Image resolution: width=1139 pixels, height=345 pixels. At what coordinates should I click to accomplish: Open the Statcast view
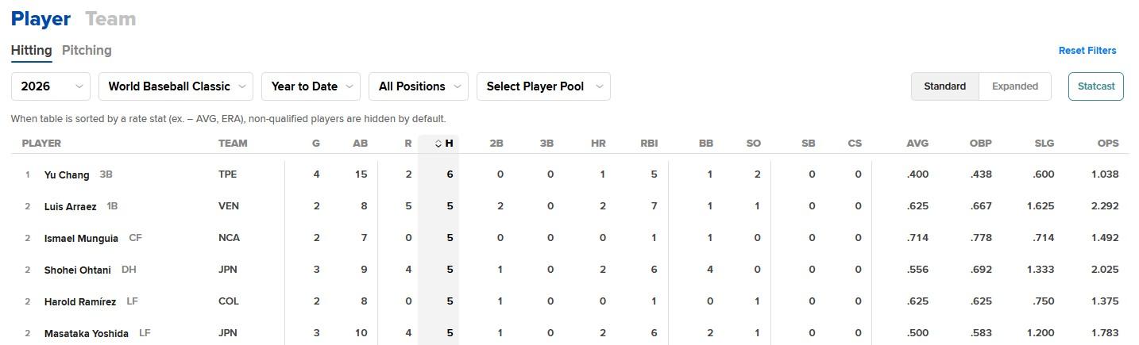pos(1096,86)
